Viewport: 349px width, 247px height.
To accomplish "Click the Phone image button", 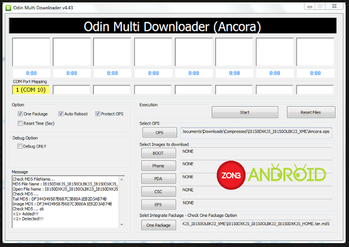I will click(x=158, y=166).
